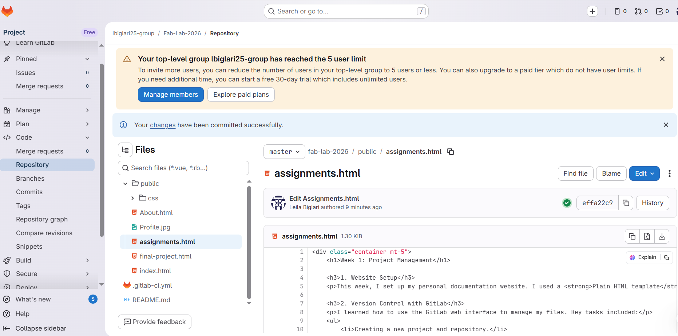Click the GitLab logo home icon
The image size is (678, 336).
click(x=7, y=11)
